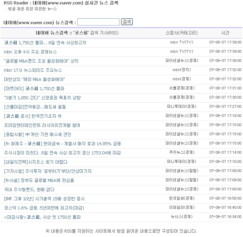Click source '한국일보(경제)' cell
This screenshot has height=237, width=243.
[182, 198]
